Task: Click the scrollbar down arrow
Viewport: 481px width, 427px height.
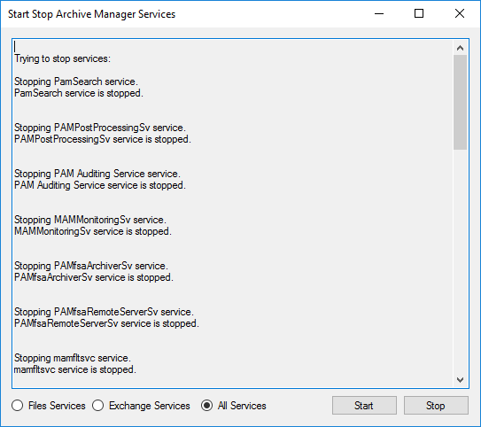Action: coord(460,380)
